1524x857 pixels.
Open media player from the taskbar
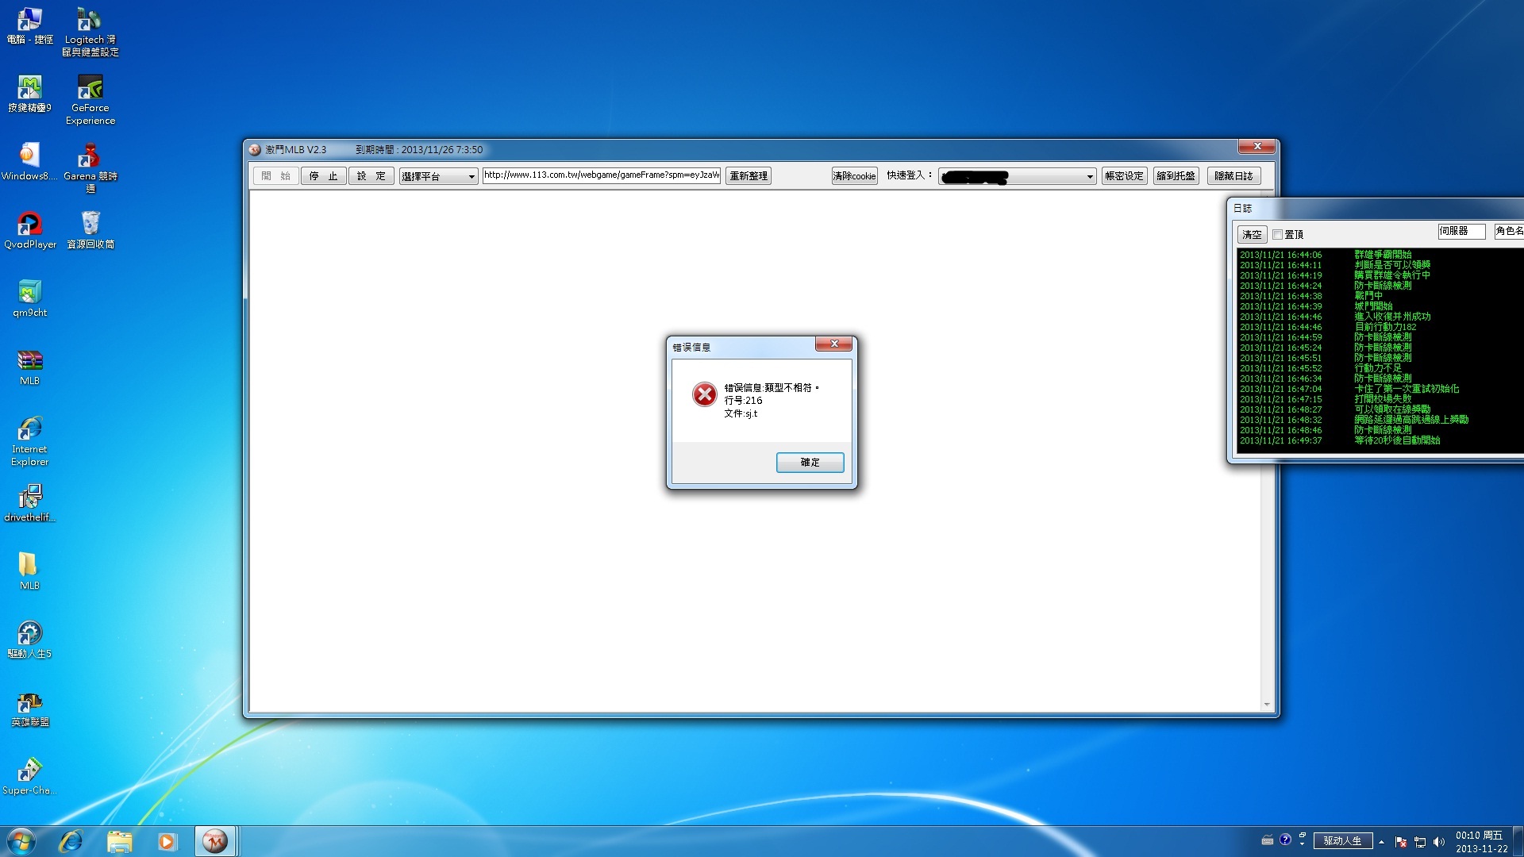tap(167, 841)
